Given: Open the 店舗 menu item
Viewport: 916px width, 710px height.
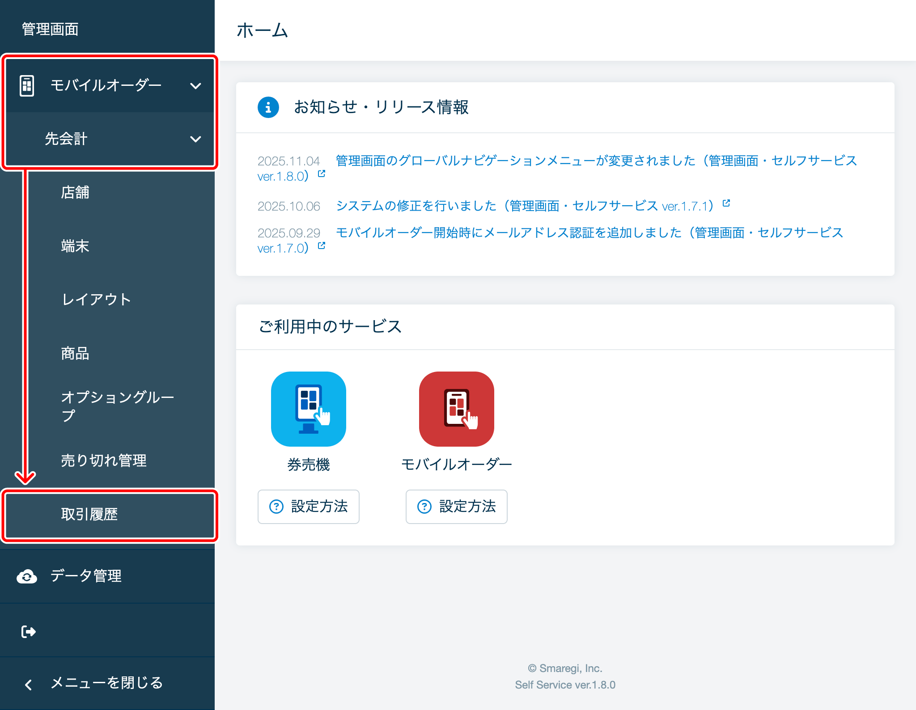Looking at the screenshot, I should coord(75,193).
